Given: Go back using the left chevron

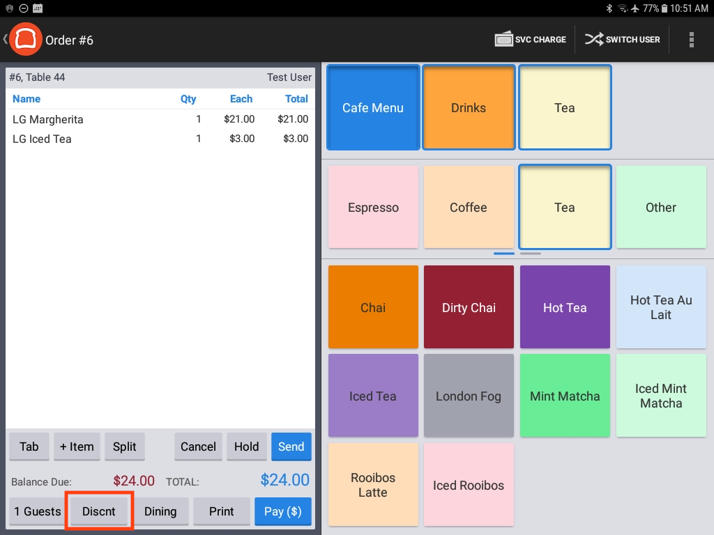Looking at the screenshot, I should click(x=5, y=40).
